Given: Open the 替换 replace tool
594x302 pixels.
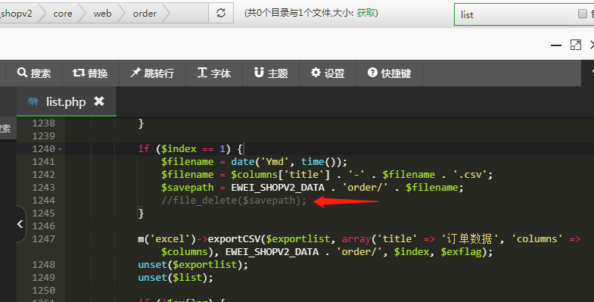Looking at the screenshot, I should (x=90, y=73).
